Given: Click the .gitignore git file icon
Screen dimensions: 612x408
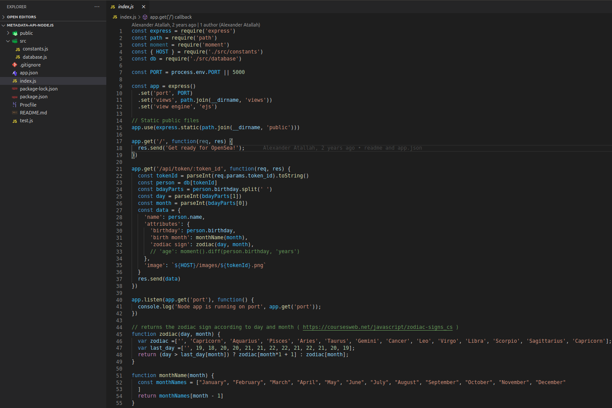Looking at the screenshot, I should click(15, 65).
